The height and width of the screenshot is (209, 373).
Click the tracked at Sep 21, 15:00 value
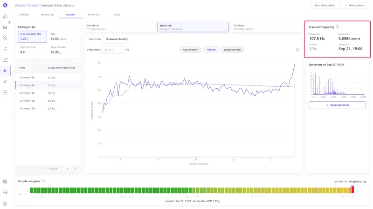coord(351,49)
